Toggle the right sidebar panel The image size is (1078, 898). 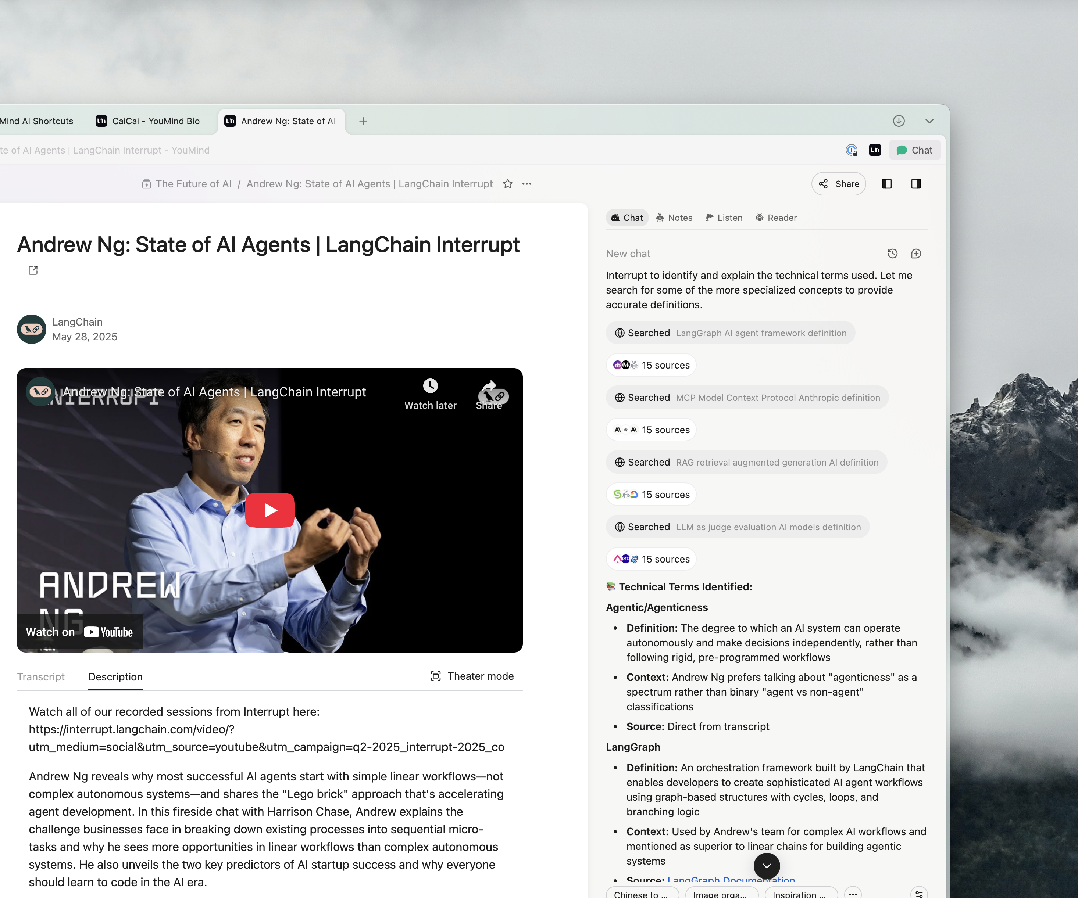(916, 184)
